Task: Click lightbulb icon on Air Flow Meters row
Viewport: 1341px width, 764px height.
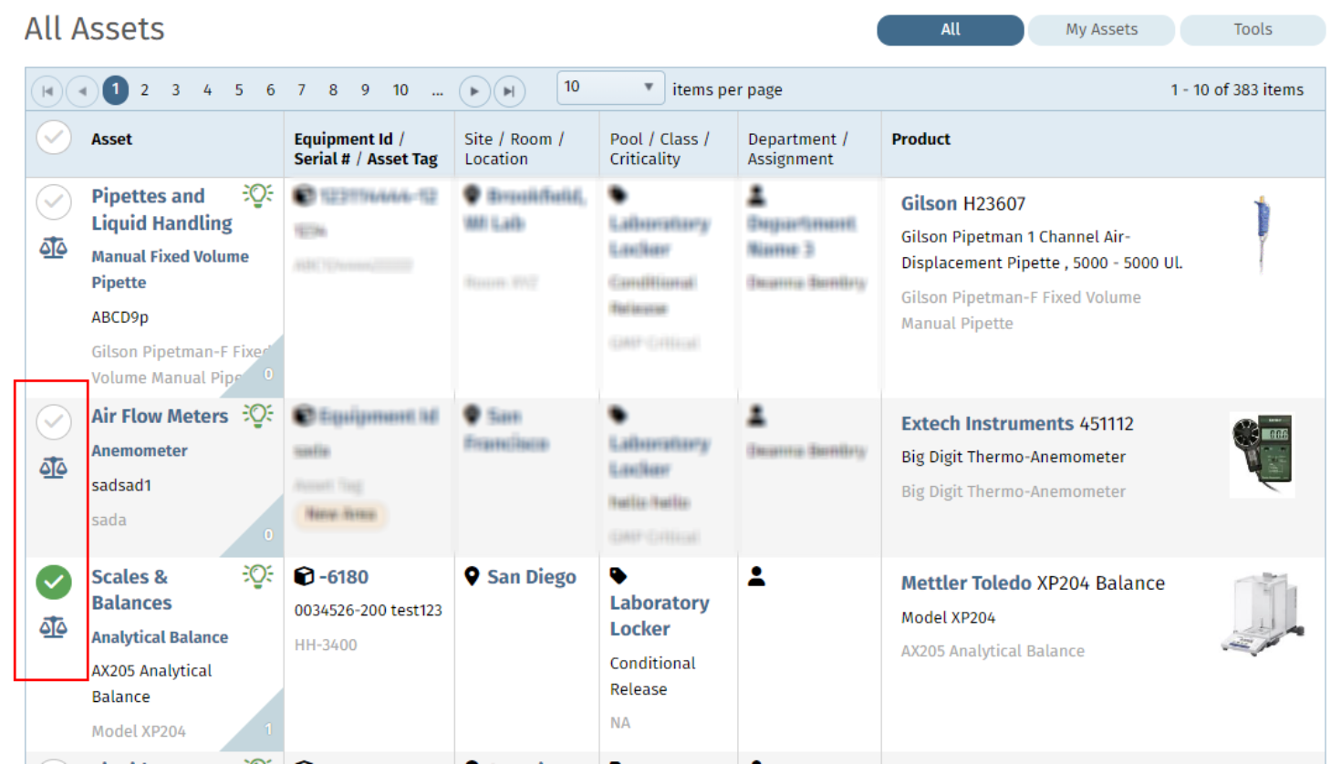Action: (258, 416)
